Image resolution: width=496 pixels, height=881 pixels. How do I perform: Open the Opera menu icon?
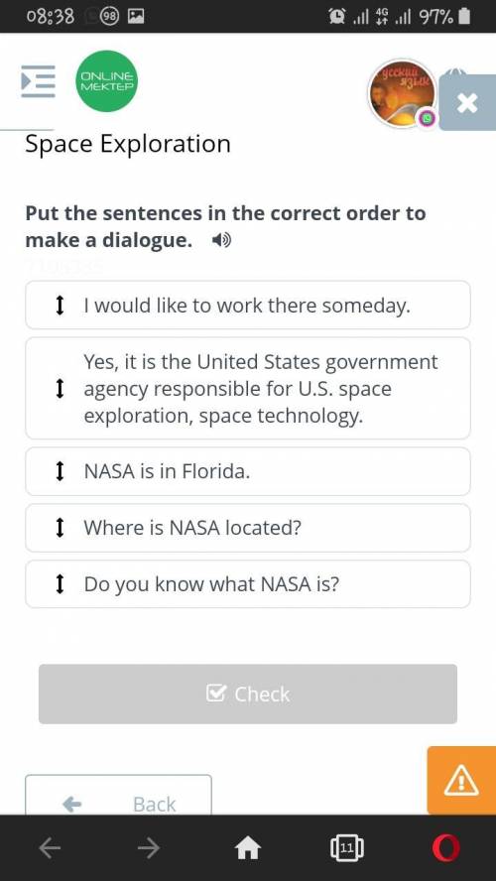point(446,848)
